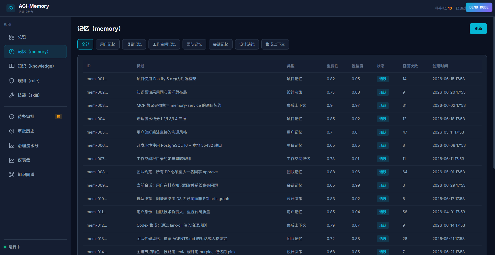Image resolution: width=495 pixels, height=255 pixels.
Task: Select row "团队代码风格：遵循 AGENTS.md 的对话式人格设定"
Action: coord(282,239)
